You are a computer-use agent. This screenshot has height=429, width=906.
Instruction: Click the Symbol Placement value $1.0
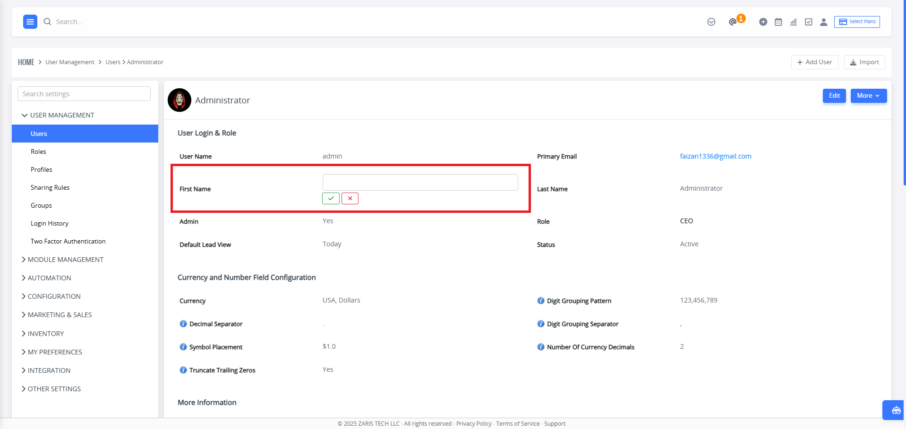(x=329, y=346)
